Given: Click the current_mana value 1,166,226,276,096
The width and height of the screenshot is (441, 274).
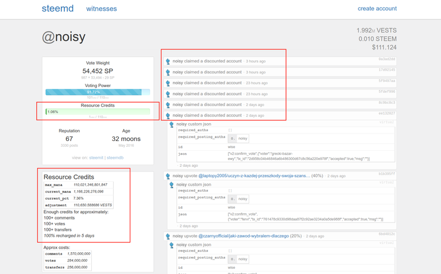Looking at the screenshot, I should pyautogui.click(x=88, y=191).
